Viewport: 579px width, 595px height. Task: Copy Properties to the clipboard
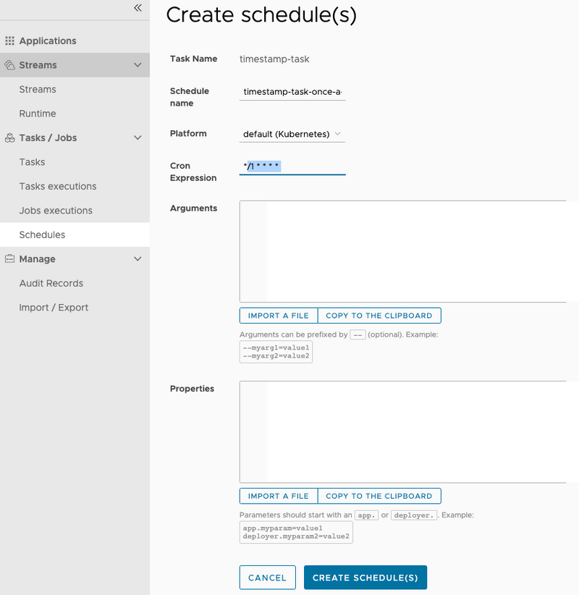[x=379, y=496]
